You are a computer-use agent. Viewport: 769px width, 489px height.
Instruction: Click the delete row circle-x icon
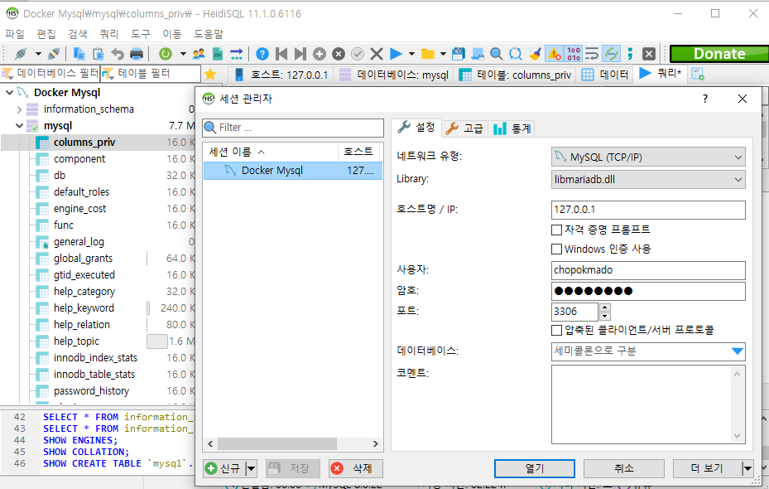(x=339, y=54)
